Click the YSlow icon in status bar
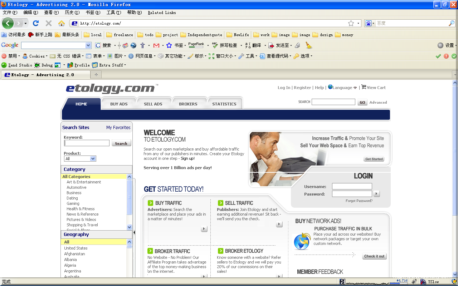 [x=423, y=282]
